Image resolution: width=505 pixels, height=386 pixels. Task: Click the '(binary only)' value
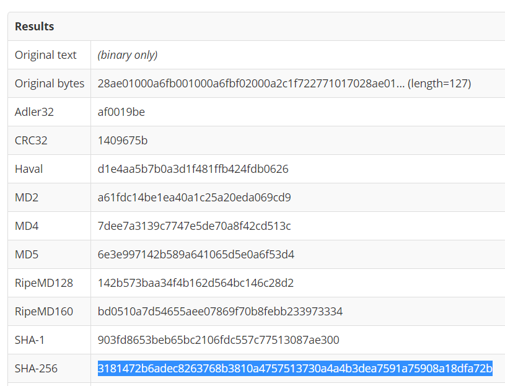128,55
